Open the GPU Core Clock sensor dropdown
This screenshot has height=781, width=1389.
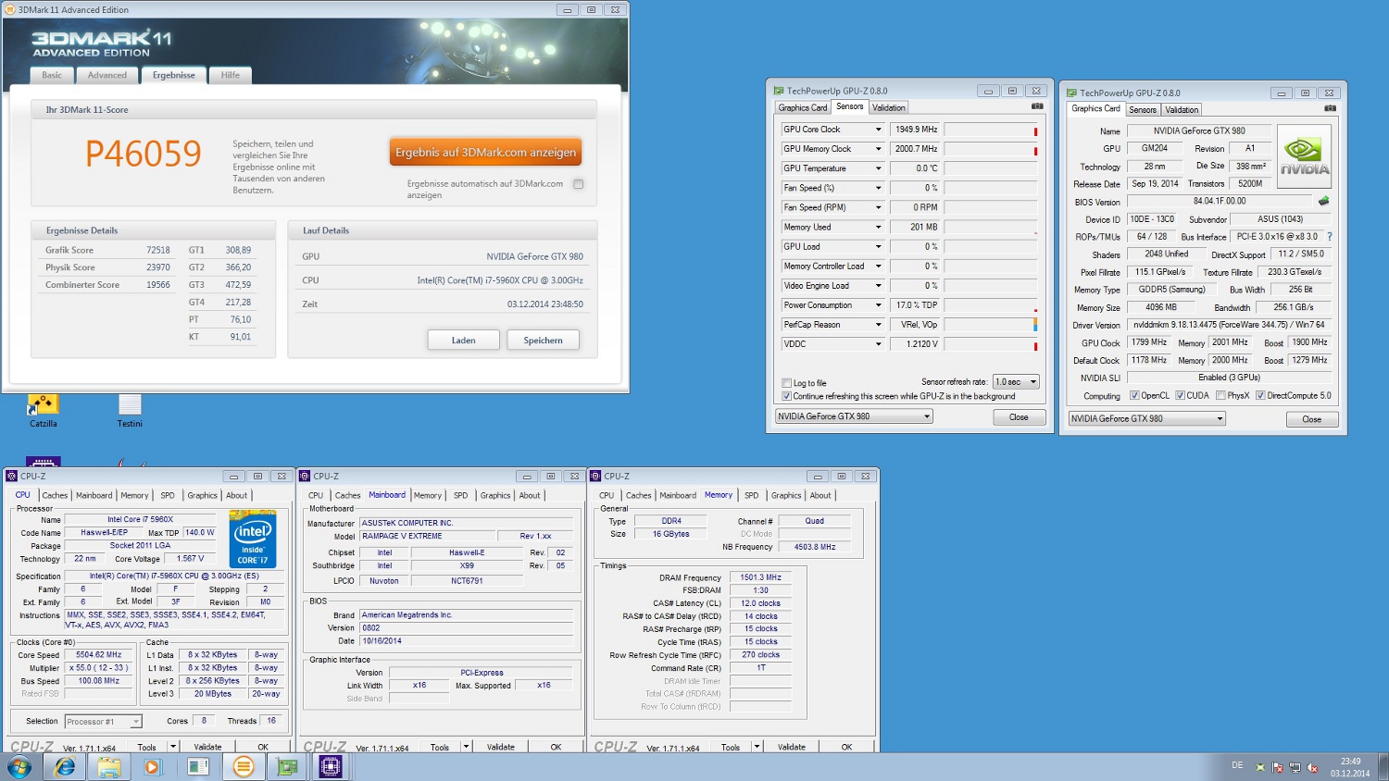tap(879, 130)
